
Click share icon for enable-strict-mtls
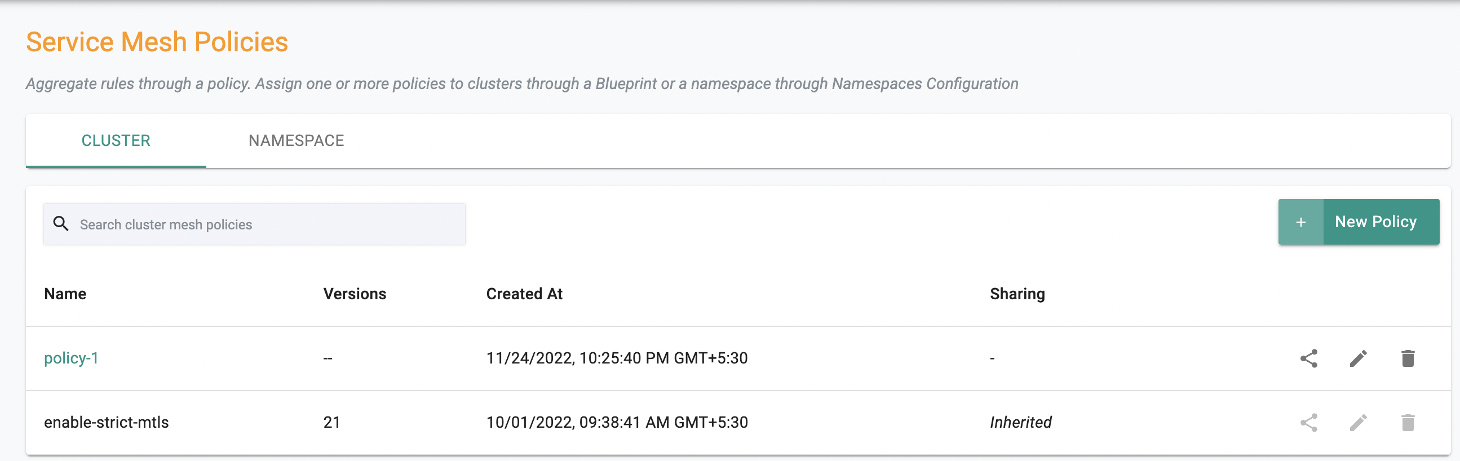point(1309,423)
